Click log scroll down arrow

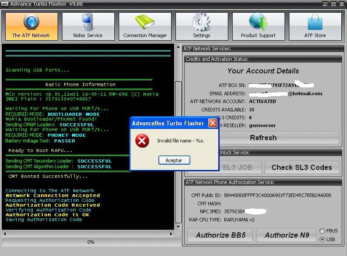point(178,227)
